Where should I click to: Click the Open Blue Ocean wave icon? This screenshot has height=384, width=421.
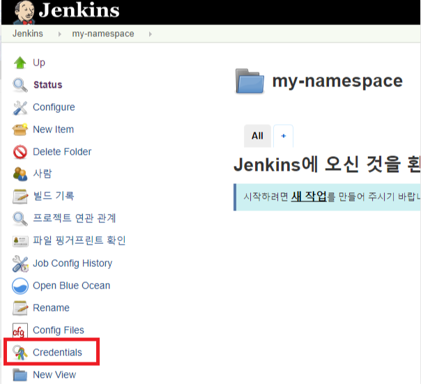pos(20,286)
